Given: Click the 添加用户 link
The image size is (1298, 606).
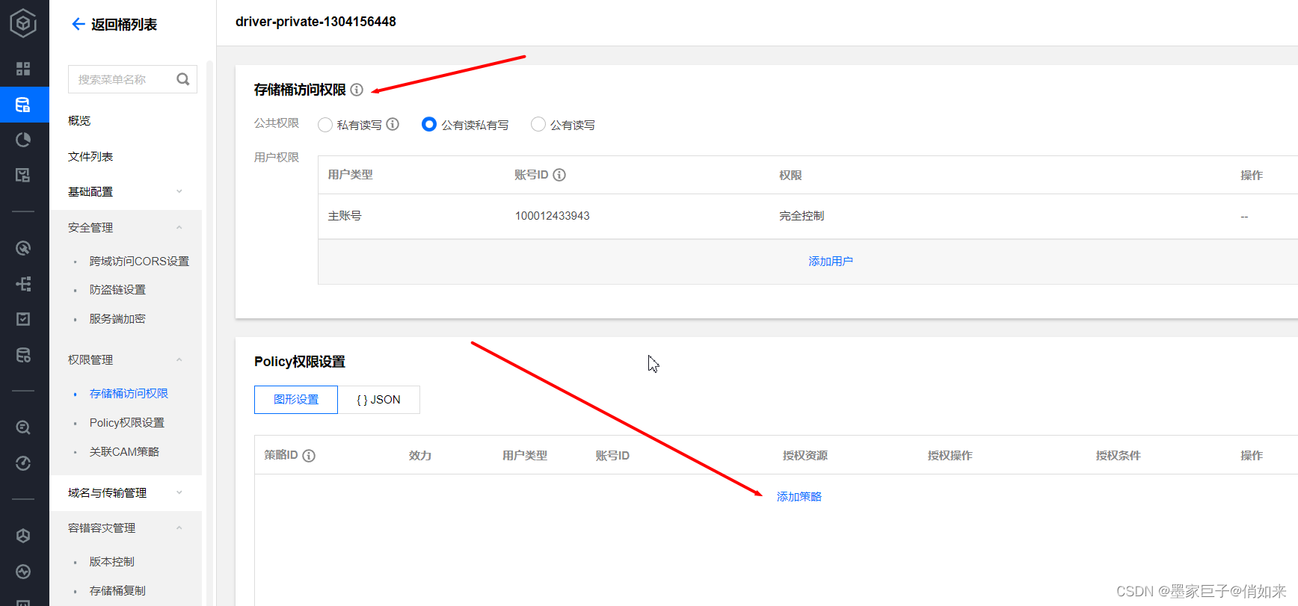Looking at the screenshot, I should (x=831, y=261).
